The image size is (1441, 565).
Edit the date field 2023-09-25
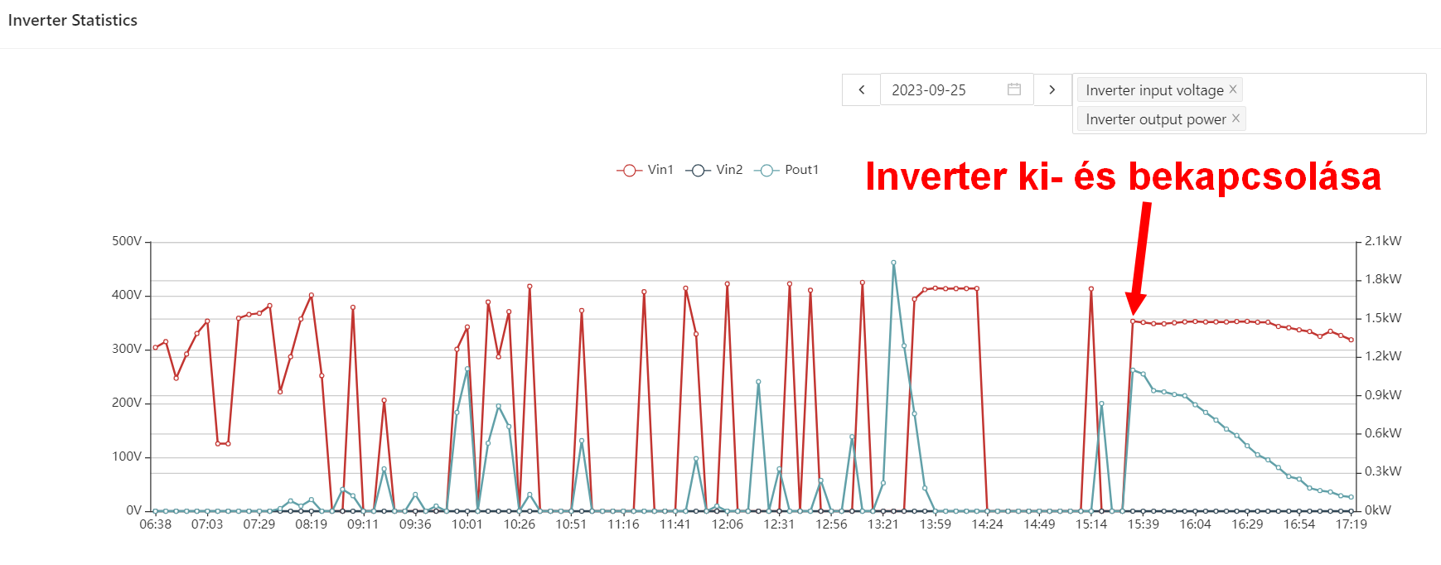tap(956, 89)
